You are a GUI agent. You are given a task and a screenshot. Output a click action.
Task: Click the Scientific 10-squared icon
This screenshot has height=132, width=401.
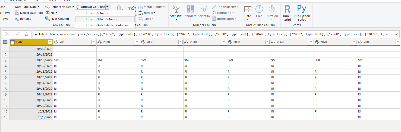pyautogui.click(x=204, y=9)
